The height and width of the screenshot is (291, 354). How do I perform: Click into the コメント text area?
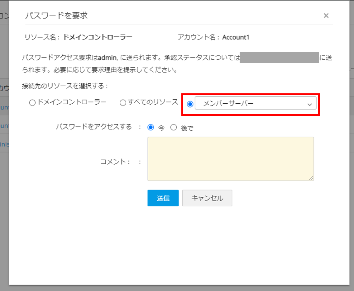coord(231,158)
